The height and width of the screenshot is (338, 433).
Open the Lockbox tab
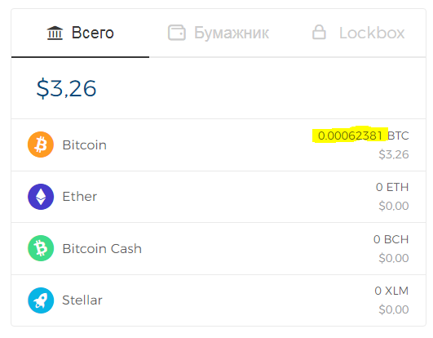[x=358, y=33]
